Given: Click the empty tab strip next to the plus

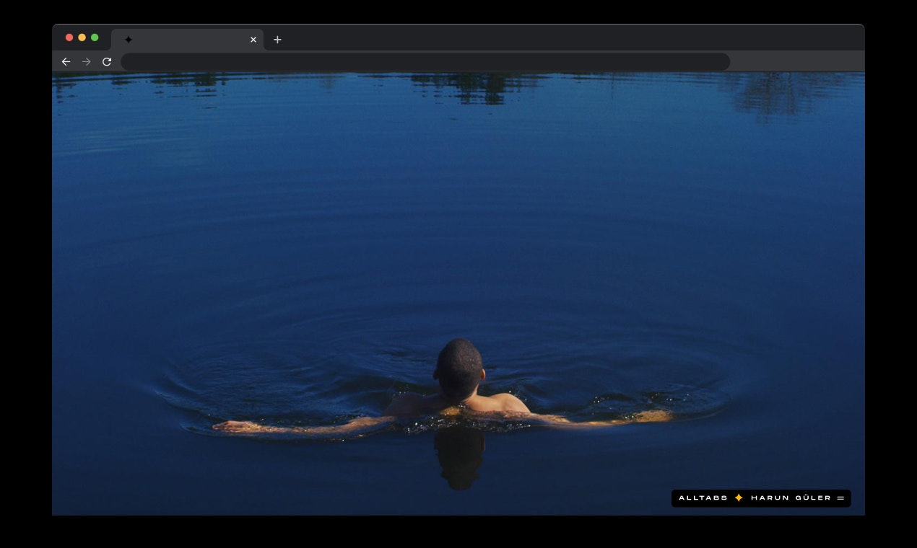Looking at the screenshot, I should coord(505,40).
